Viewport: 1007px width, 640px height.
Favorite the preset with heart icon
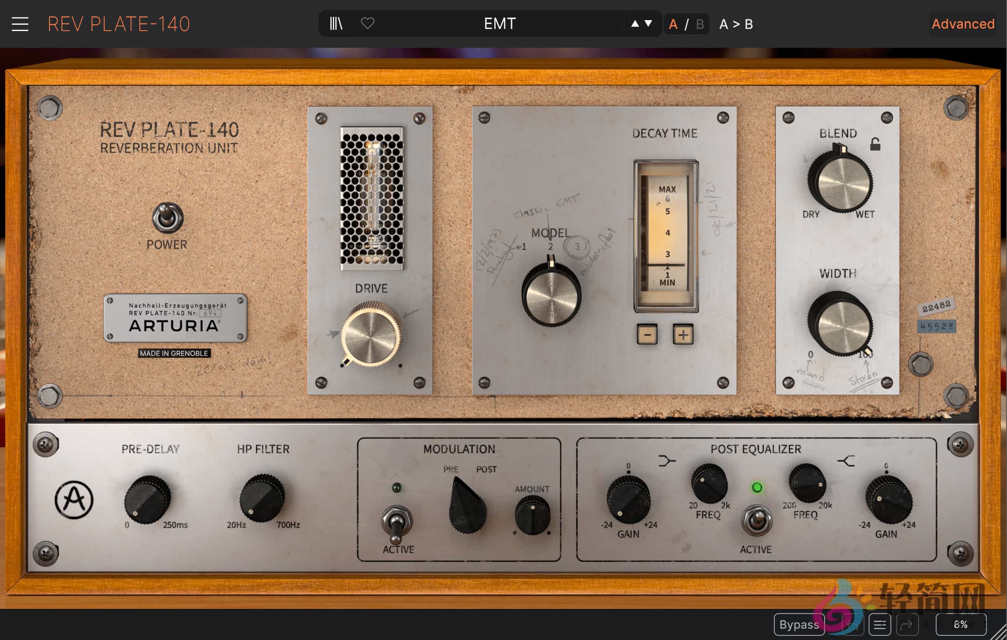tap(368, 23)
